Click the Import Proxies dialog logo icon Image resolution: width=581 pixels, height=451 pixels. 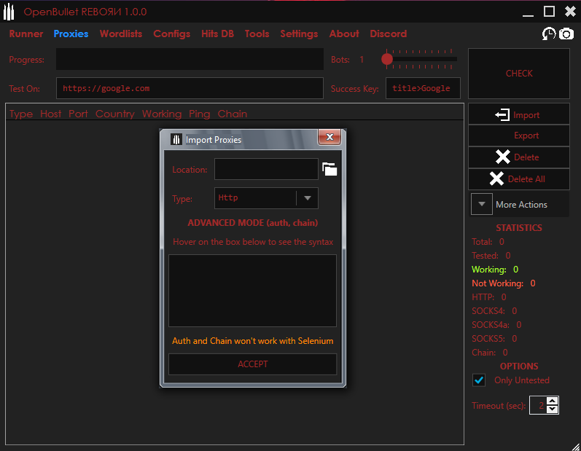[176, 140]
